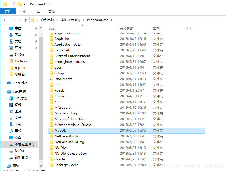Switch to the 查看 ribbon tab
The width and height of the screenshot is (226, 171).
pos(52,11)
